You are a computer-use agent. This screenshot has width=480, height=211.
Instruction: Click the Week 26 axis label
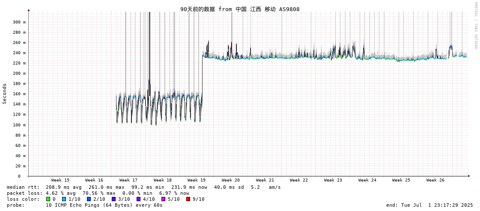pos(435,180)
